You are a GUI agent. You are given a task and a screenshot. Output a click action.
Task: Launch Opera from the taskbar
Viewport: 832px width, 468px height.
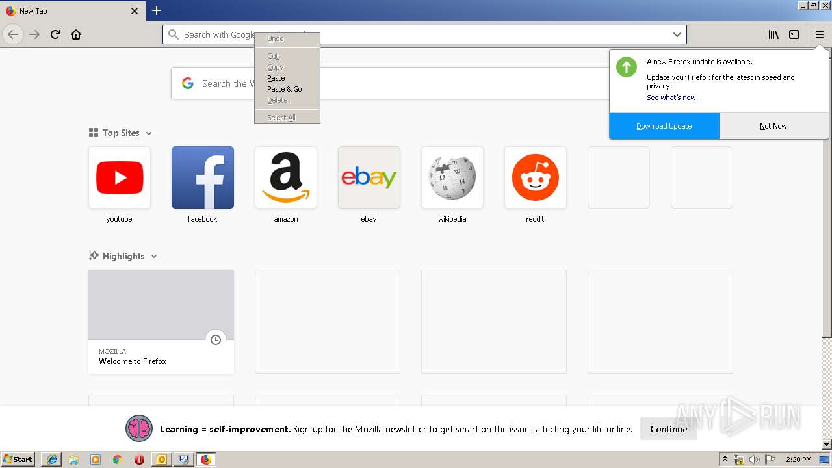139,460
